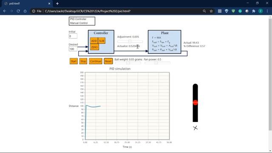Image resolution: width=272 pixels, height=153 pixels.
Task: Click the green circular Grammarly-style extension icon
Action: (x=240, y=11)
